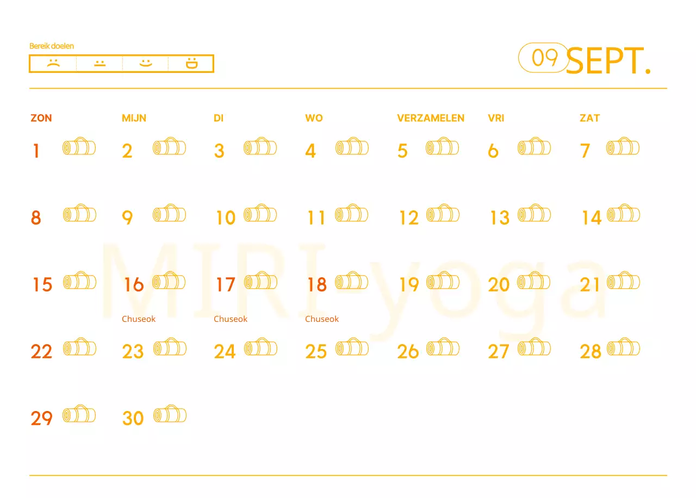Select the SEPT. month title
Viewport: 696px width, 498px height.
[x=608, y=61]
